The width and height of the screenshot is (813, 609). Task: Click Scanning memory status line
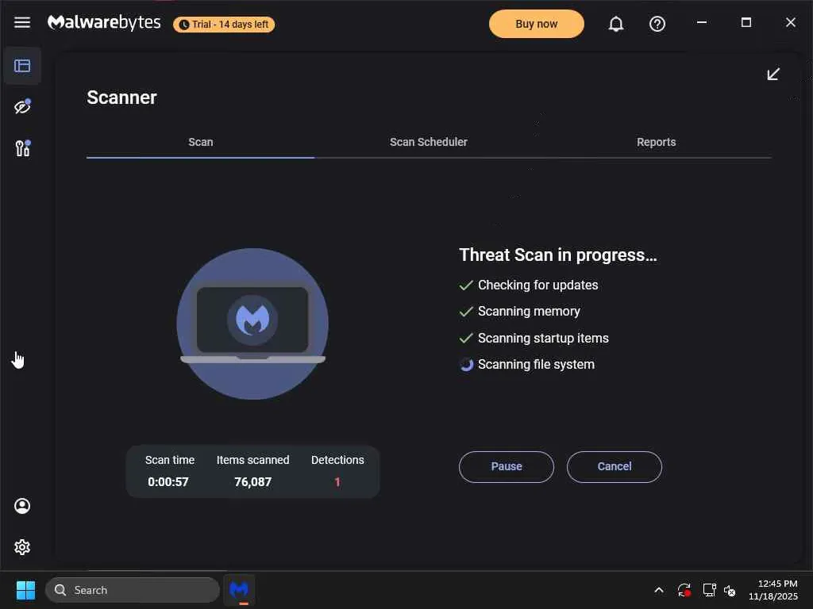click(519, 311)
